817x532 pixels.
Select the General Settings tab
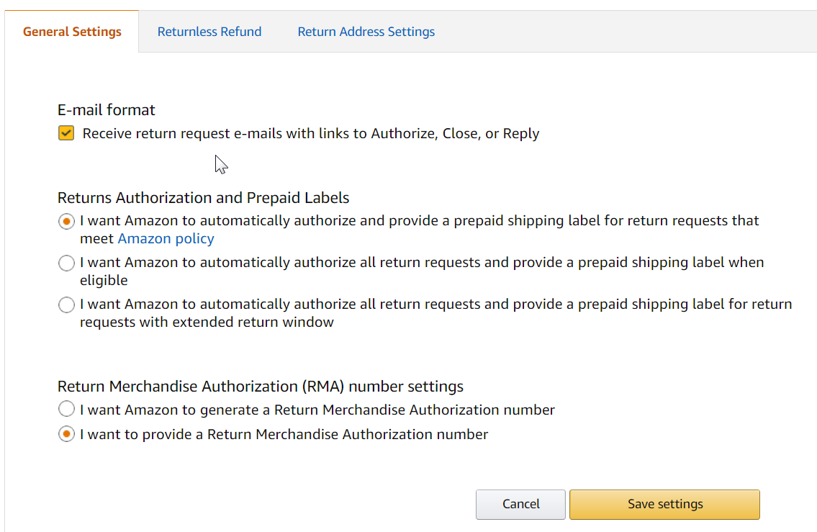(x=72, y=32)
